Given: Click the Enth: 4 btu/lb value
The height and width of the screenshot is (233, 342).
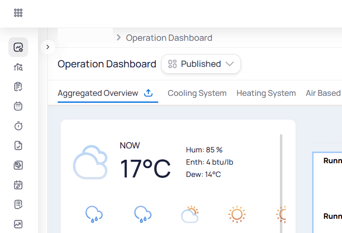Looking at the screenshot, I should 209,162.
